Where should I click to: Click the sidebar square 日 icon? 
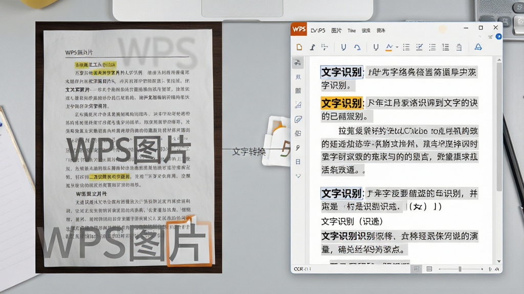298,162
